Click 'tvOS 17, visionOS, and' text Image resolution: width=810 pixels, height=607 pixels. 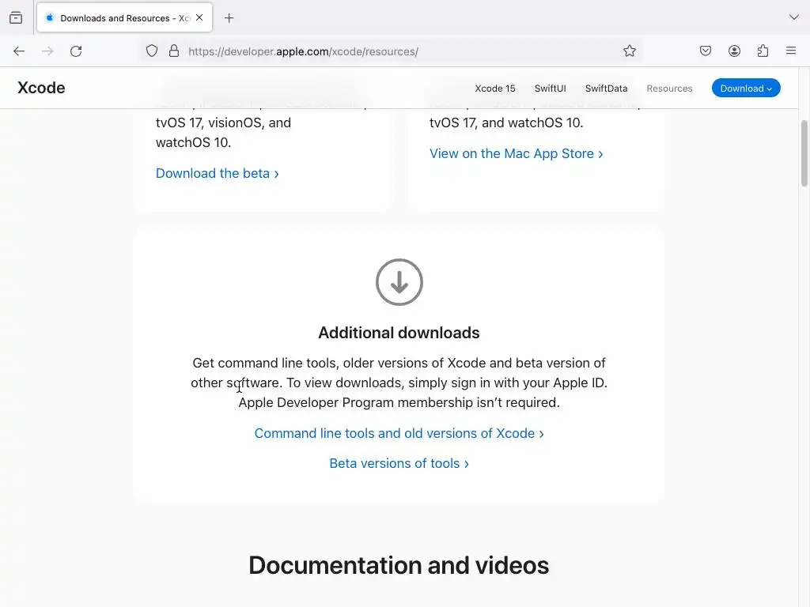pyautogui.click(x=223, y=123)
